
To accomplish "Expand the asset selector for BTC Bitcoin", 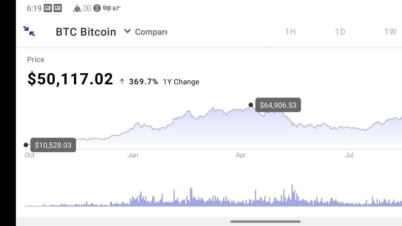I will 127,31.
